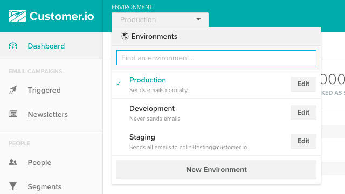
Task: Edit the Staging environment
Action: 303,141
